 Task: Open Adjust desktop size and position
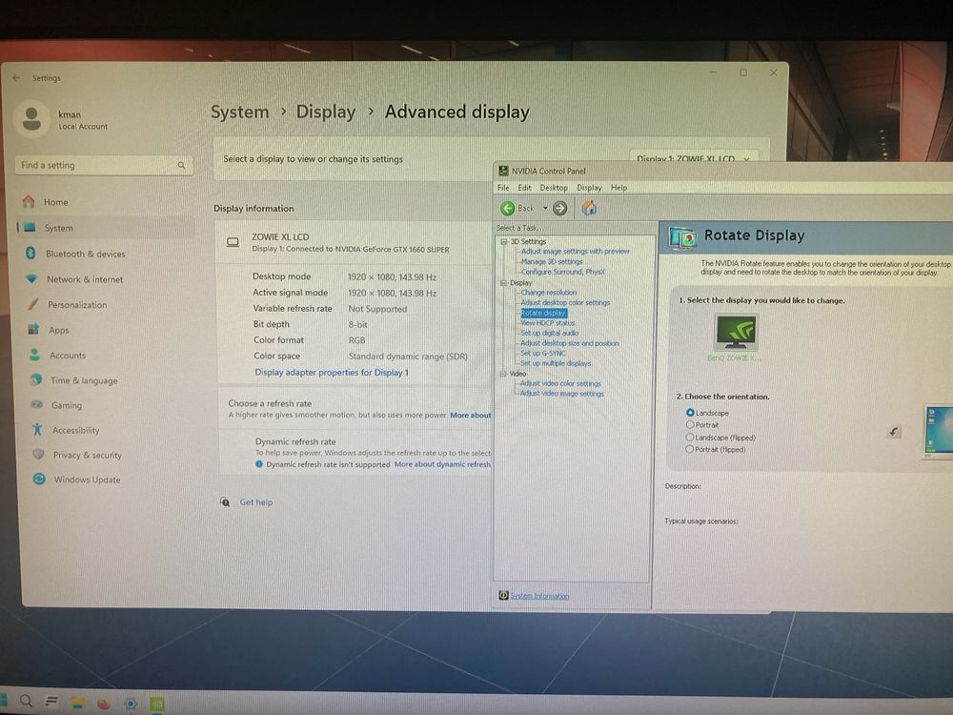click(x=570, y=343)
